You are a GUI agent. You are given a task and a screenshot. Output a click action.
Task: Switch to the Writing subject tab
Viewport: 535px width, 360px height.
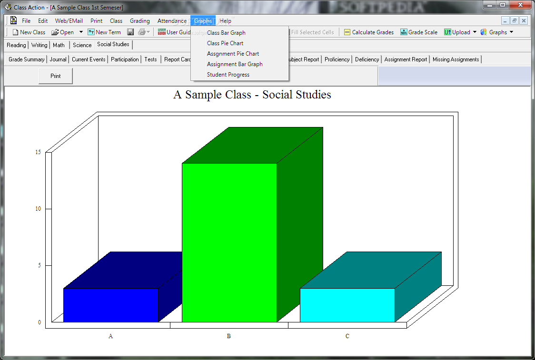(x=39, y=45)
